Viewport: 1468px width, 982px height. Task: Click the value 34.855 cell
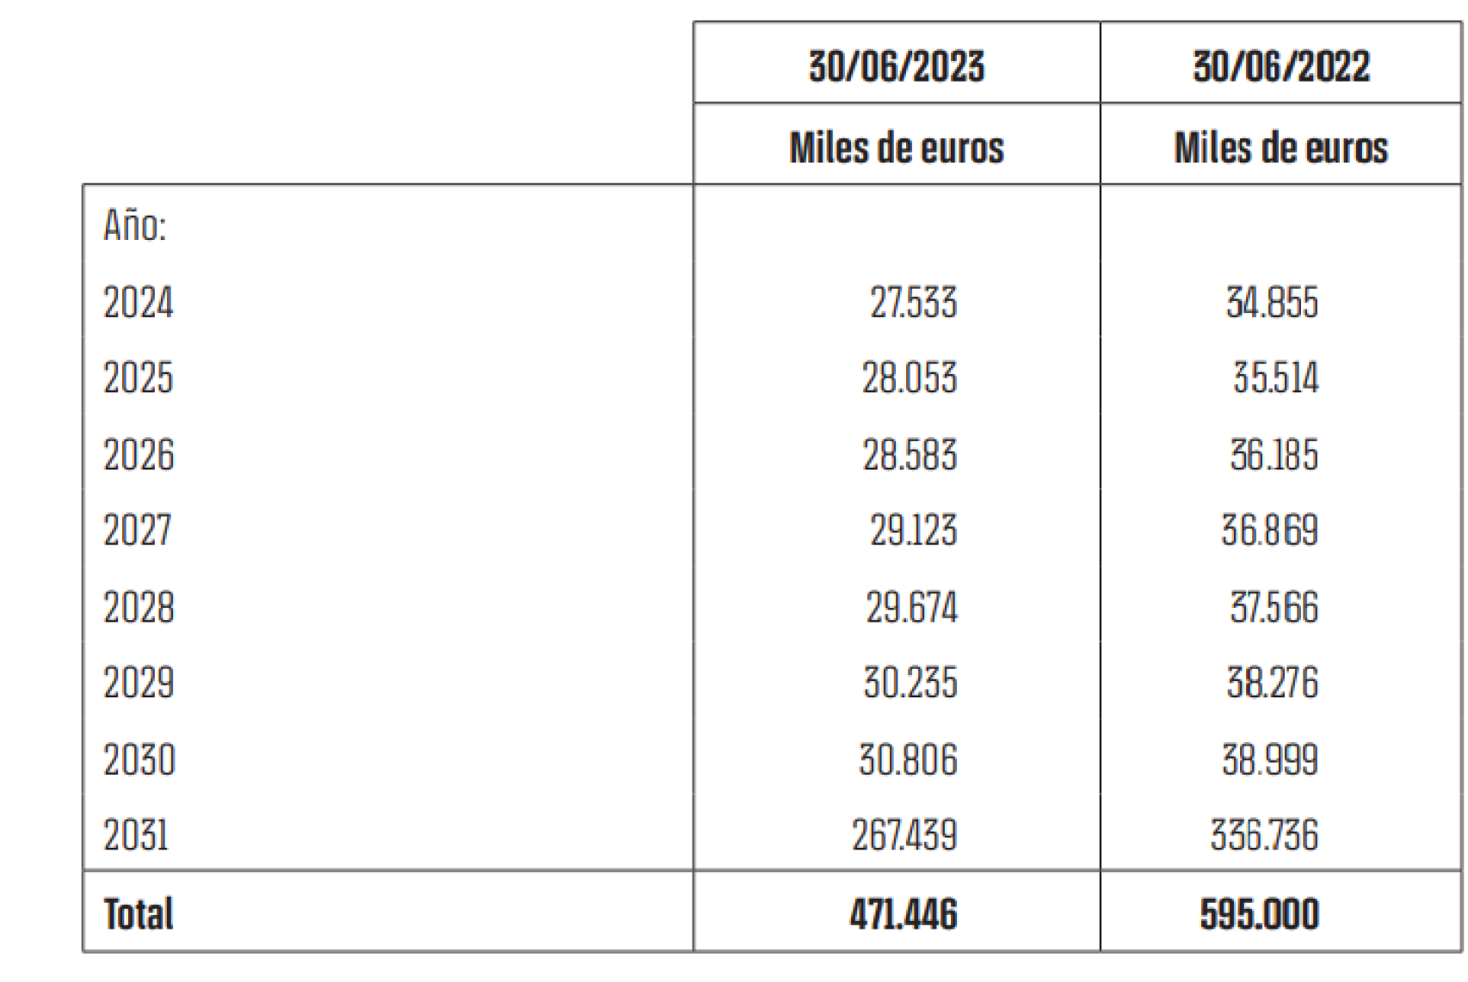1272,303
